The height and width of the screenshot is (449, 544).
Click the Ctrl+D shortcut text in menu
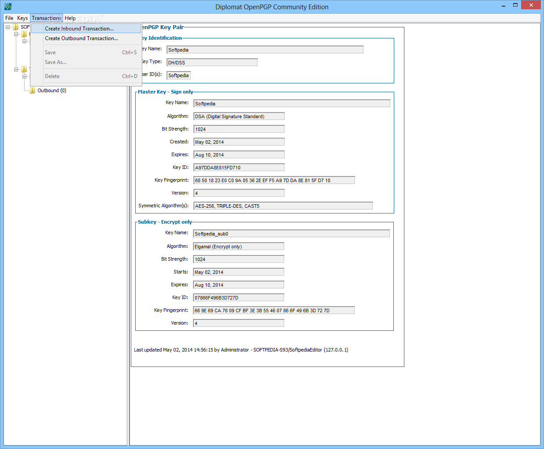tap(130, 76)
